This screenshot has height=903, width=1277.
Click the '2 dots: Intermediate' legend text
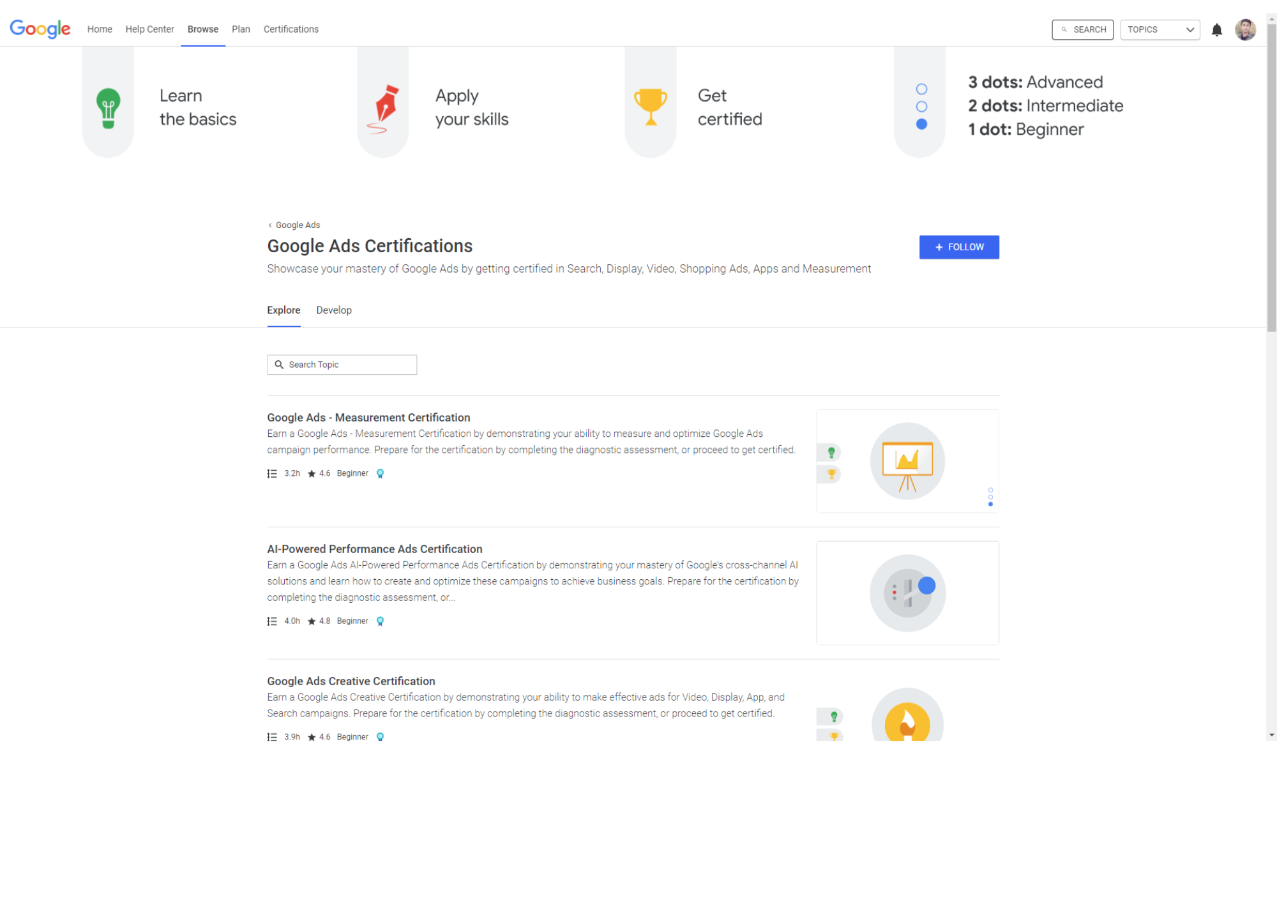click(x=1046, y=106)
